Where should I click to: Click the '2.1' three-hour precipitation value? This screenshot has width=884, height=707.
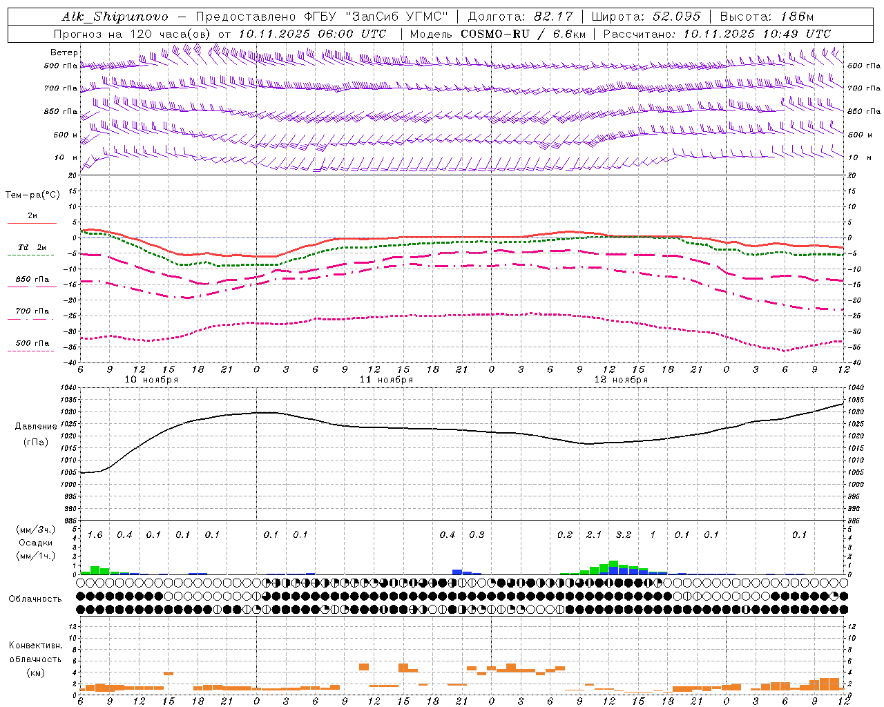point(594,535)
